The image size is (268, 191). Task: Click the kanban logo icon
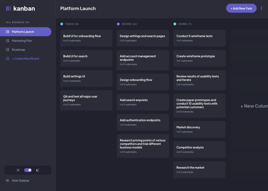[x=8, y=9]
